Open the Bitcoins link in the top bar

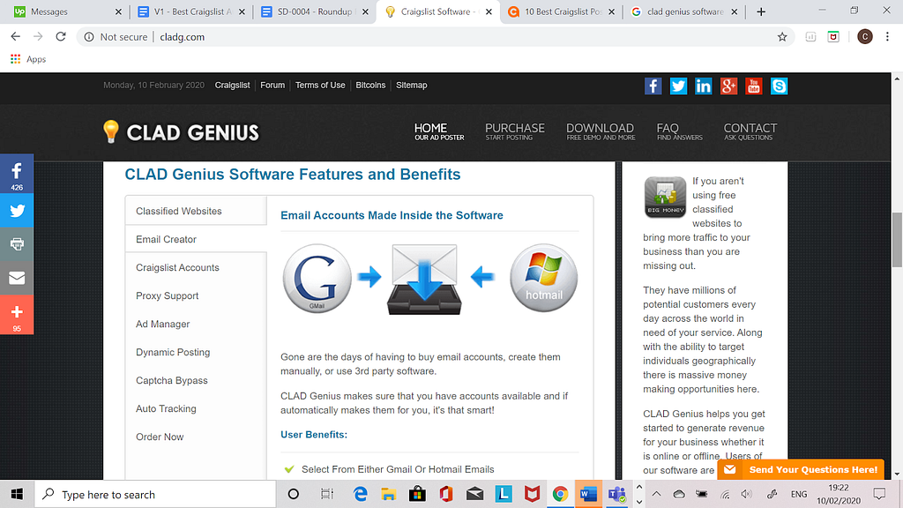click(370, 86)
